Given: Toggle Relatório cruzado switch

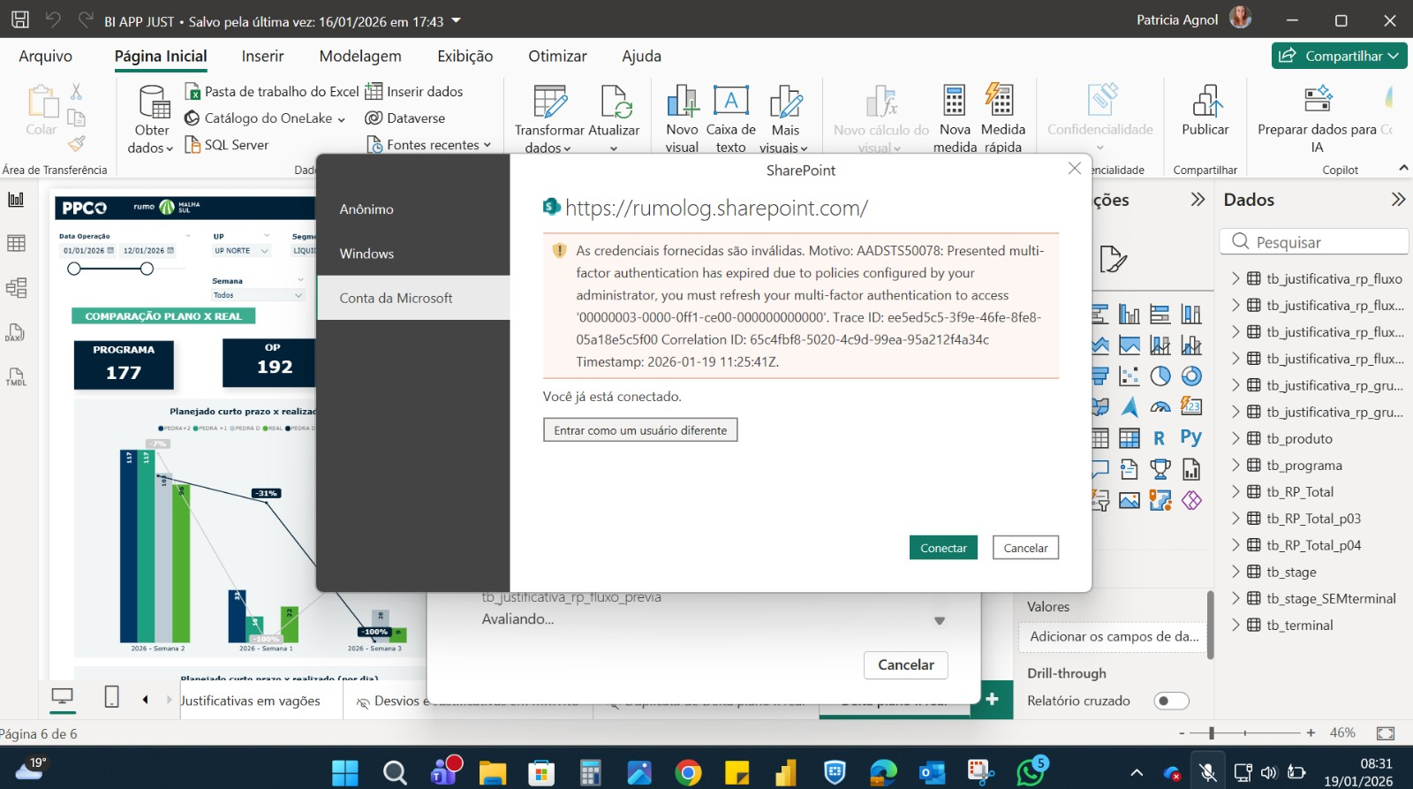Looking at the screenshot, I should [x=1171, y=701].
